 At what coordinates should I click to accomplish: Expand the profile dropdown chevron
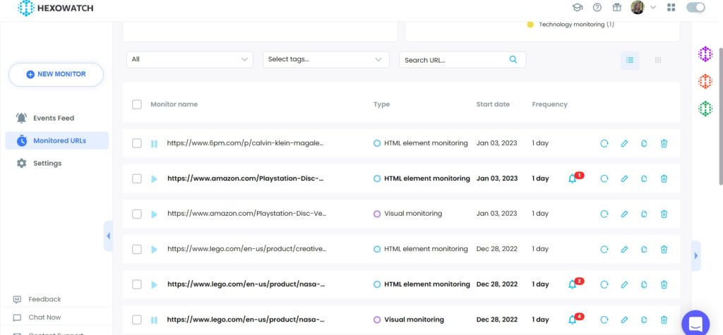pos(653,7)
